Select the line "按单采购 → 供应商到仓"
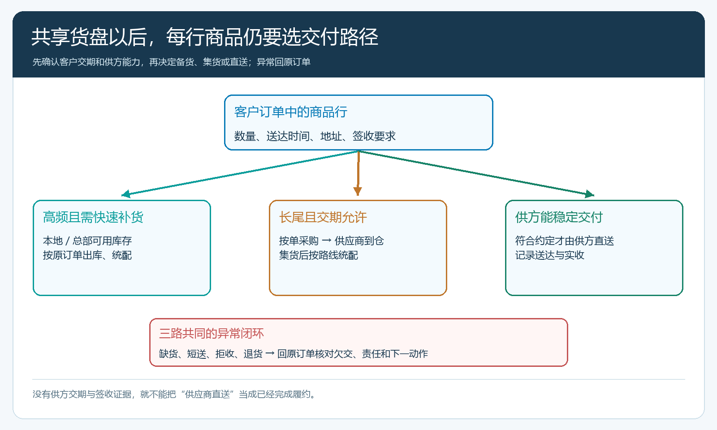The image size is (717, 430). click(332, 241)
